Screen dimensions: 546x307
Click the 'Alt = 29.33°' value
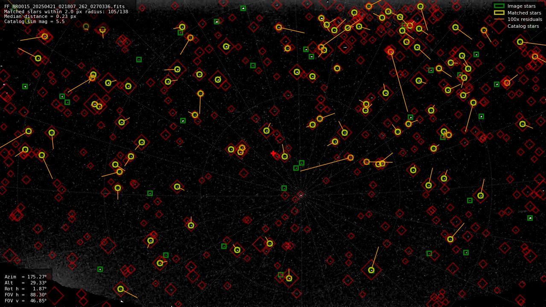pos(26,283)
